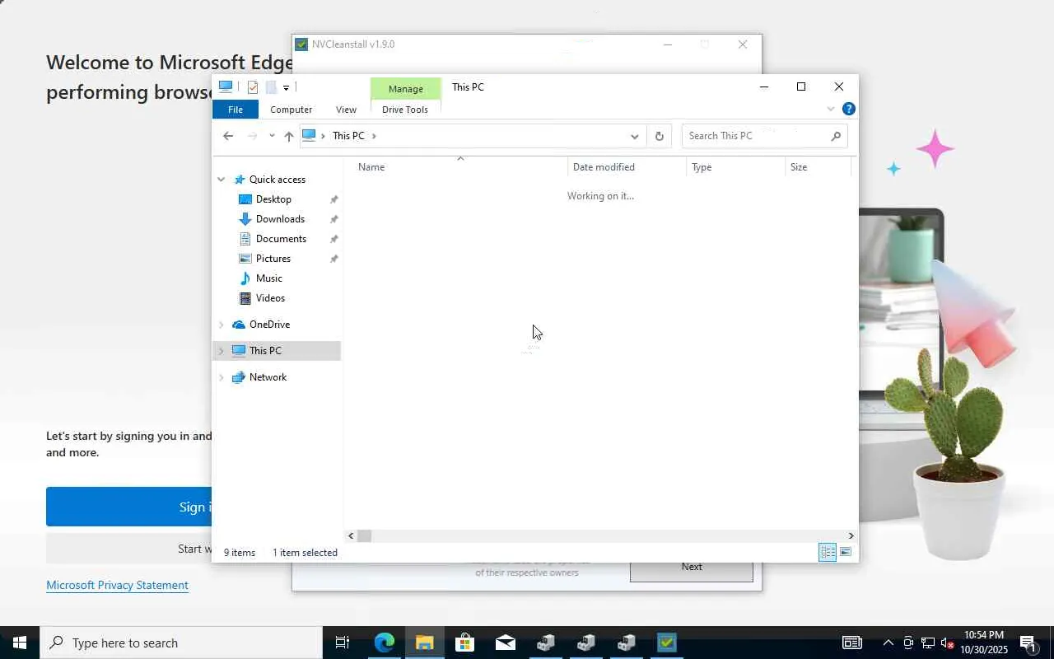Click the horizontal scrollbar thumb
1054x659 pixels.
pos(364,536)
